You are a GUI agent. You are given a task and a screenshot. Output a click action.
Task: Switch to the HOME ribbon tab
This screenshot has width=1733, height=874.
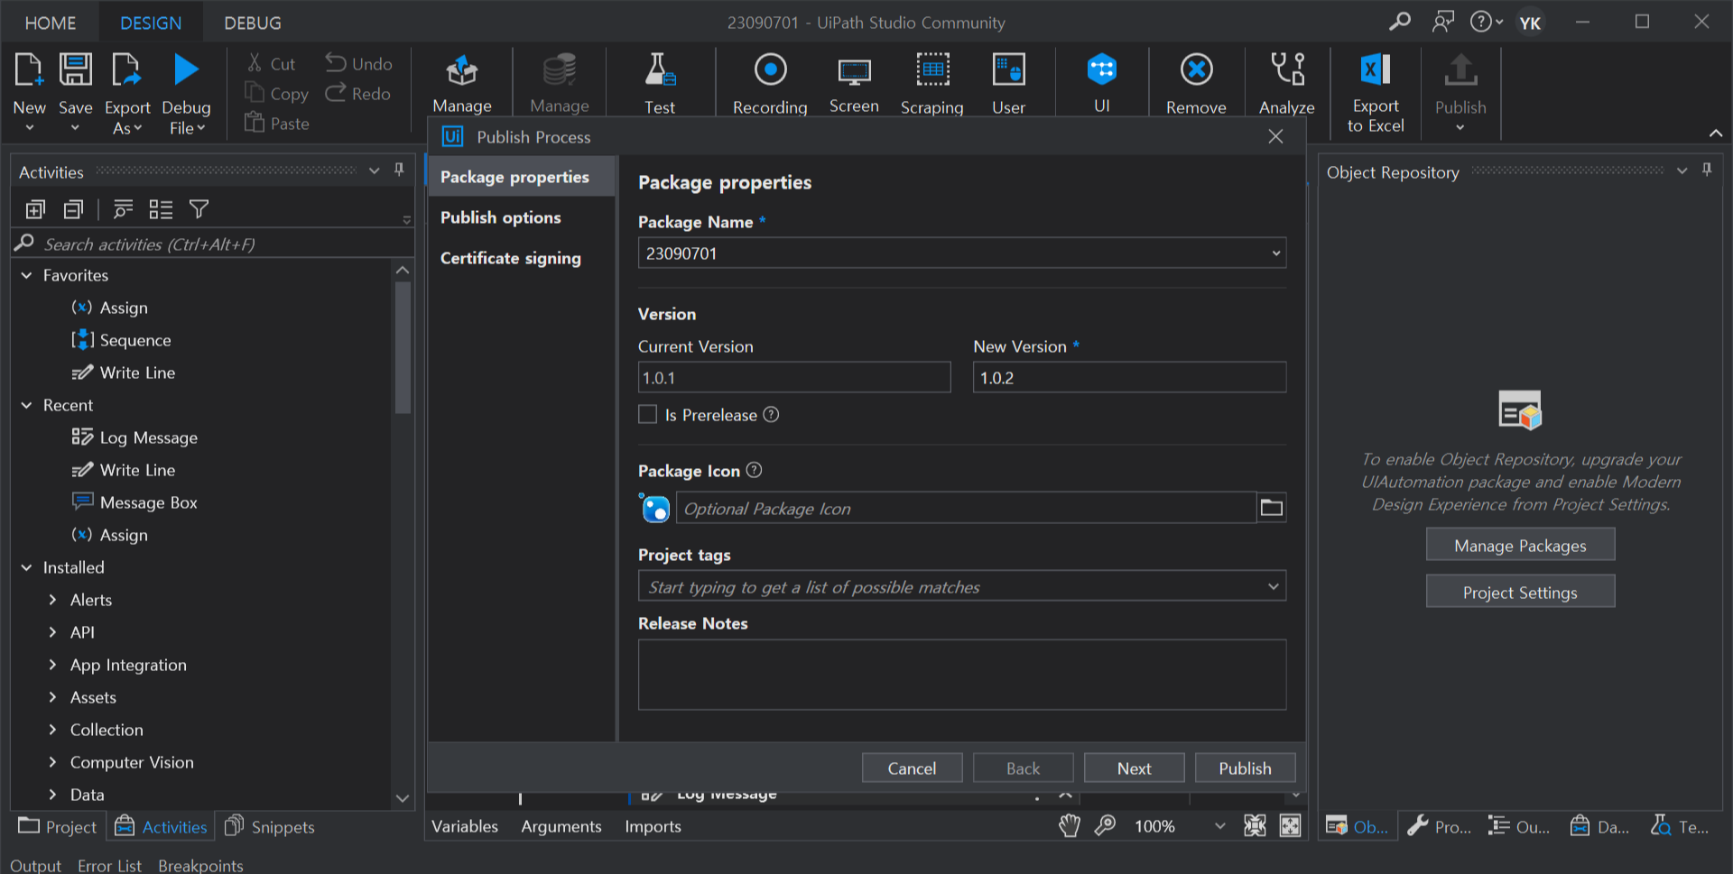51,23
